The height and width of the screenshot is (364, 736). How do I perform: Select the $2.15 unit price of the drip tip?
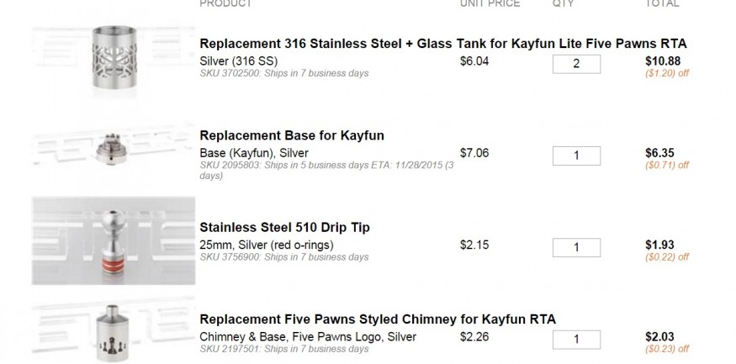474,245
